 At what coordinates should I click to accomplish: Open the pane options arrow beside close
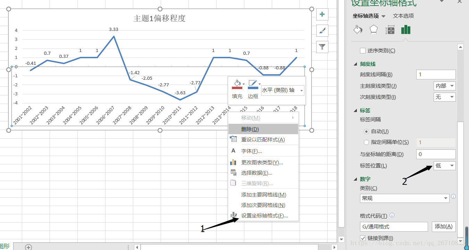click(x=442, y=1)
